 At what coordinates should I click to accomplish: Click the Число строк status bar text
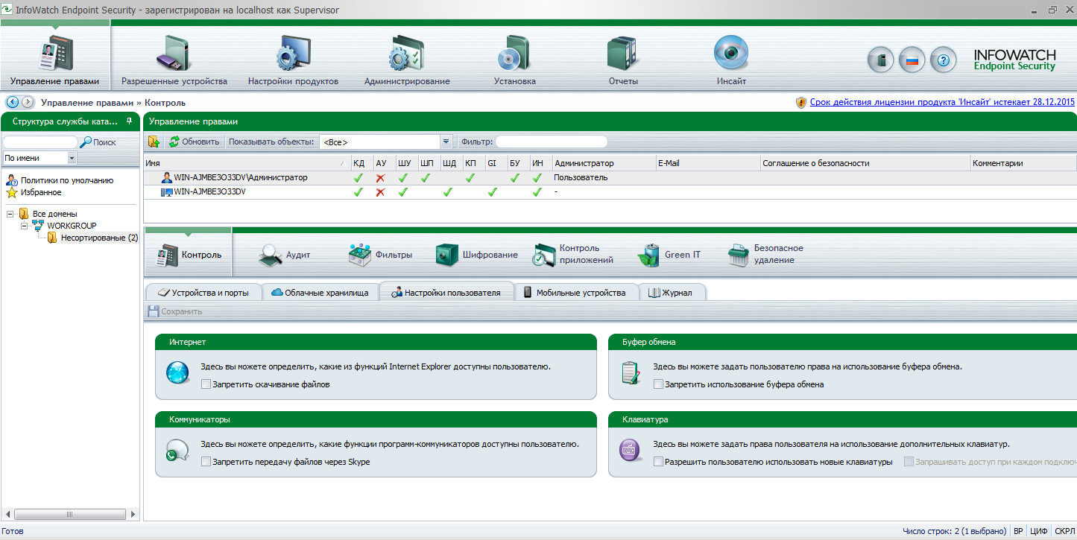(x=955, y=531)
